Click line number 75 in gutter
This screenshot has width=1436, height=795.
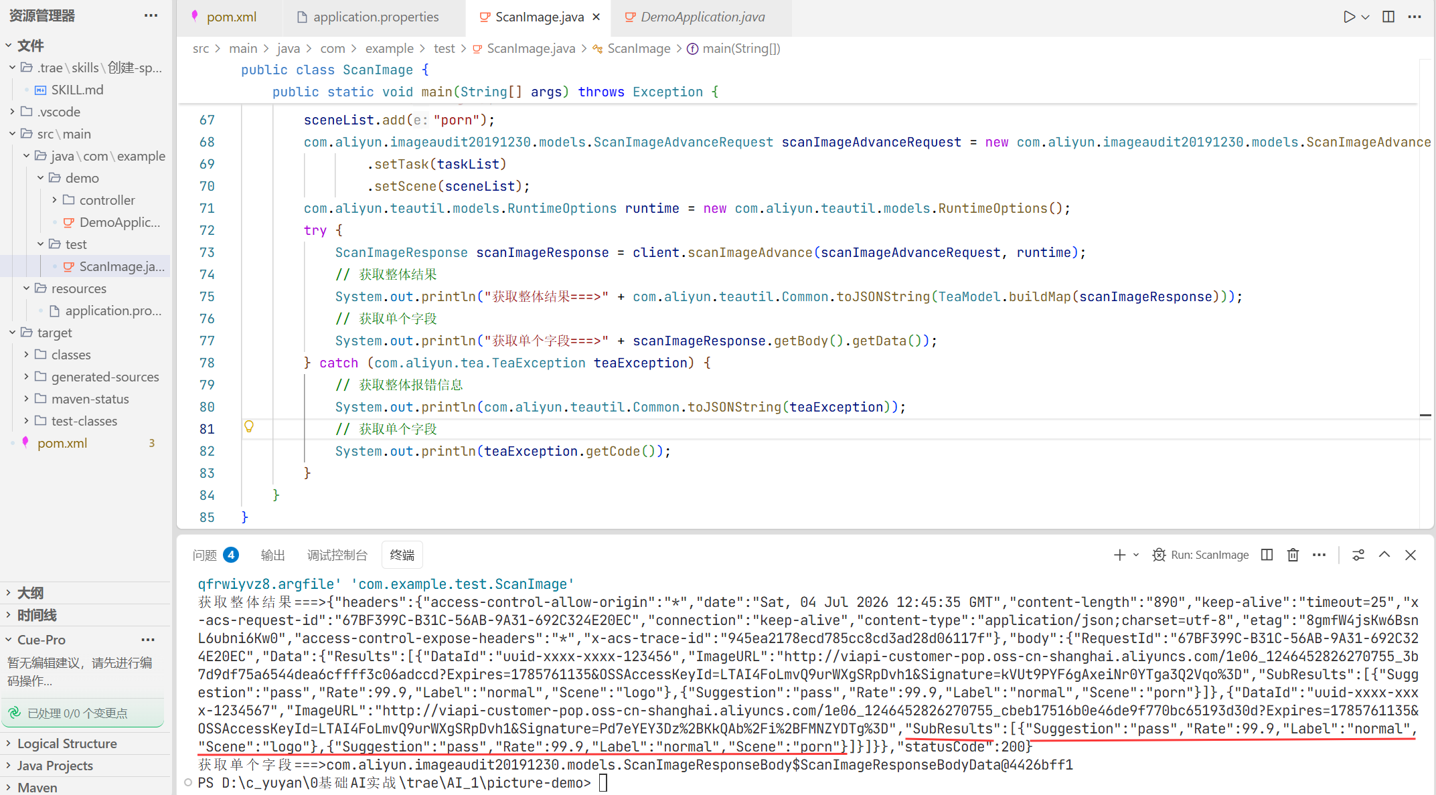(x=207, y=296)
